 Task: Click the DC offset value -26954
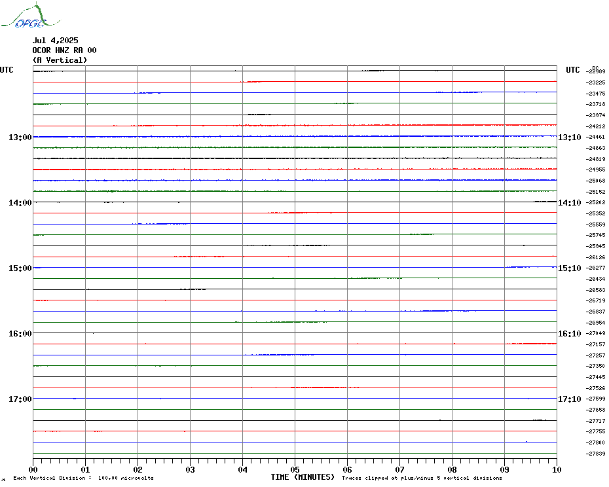(595, 322)
